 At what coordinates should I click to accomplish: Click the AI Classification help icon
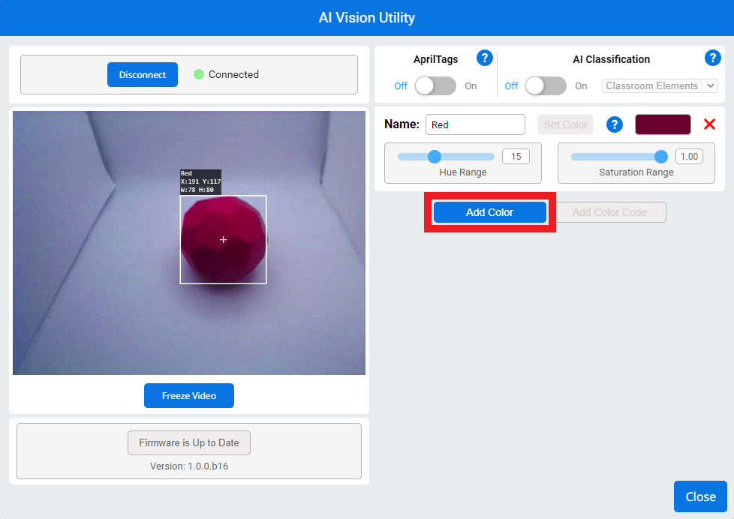pyautogui.click(x=712, y=58)
